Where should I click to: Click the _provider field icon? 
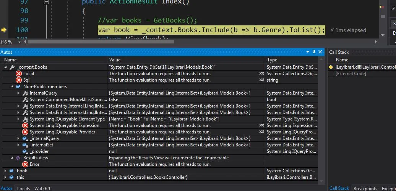tap(25, 151)
